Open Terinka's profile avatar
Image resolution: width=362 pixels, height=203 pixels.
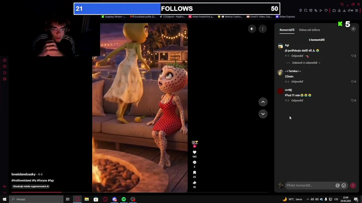click(x=280, y=72)
